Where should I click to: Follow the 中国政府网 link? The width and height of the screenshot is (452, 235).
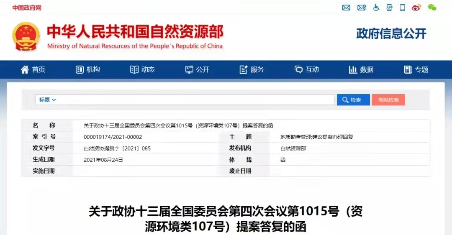(x=27, y=8)
